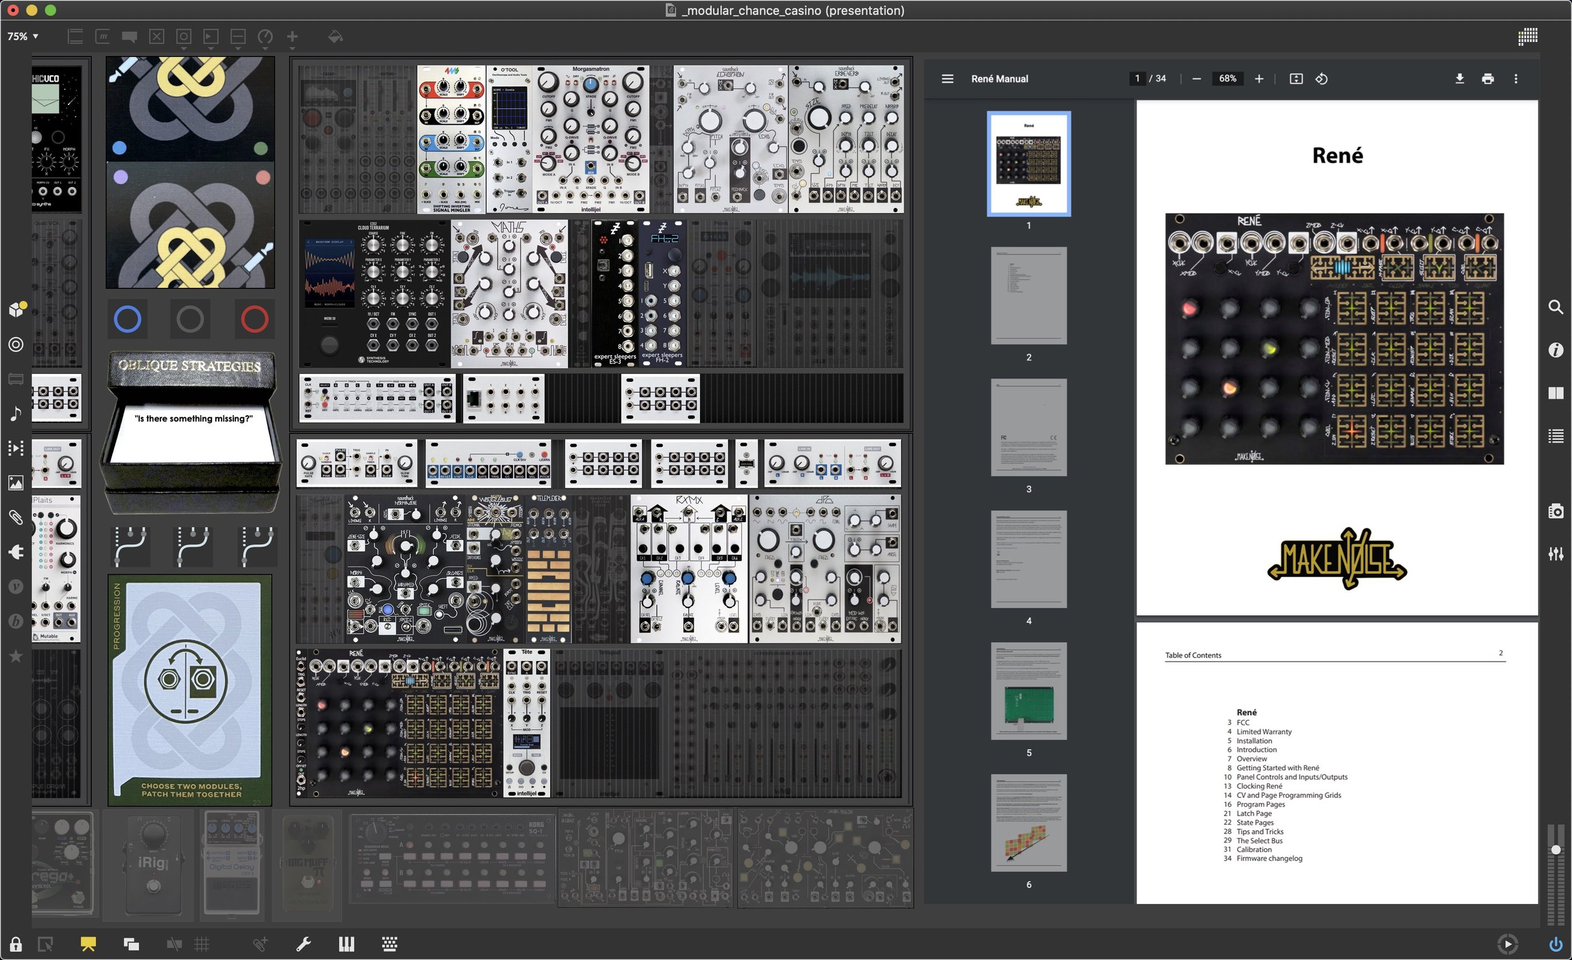
Task: Select PDF page 3 thumbnail
Action: 1029,428
